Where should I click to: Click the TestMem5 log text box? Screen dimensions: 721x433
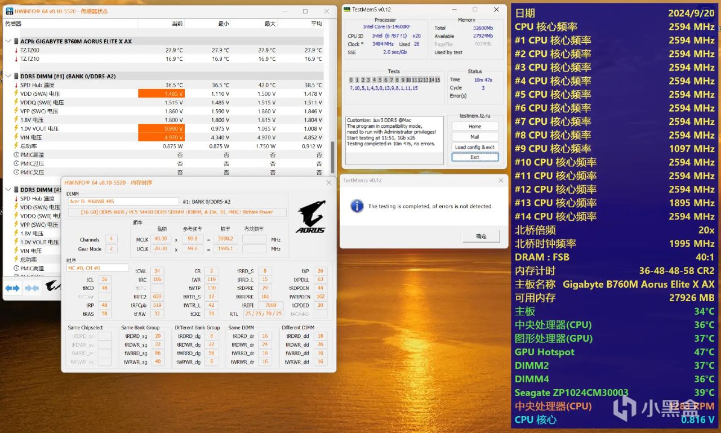click(394, 141)
